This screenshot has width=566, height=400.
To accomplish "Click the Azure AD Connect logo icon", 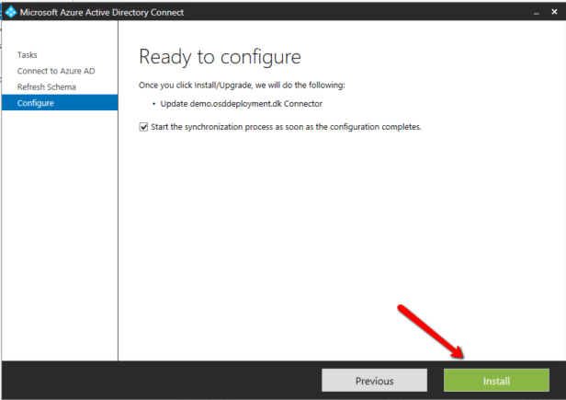I will tap(11, 12).
